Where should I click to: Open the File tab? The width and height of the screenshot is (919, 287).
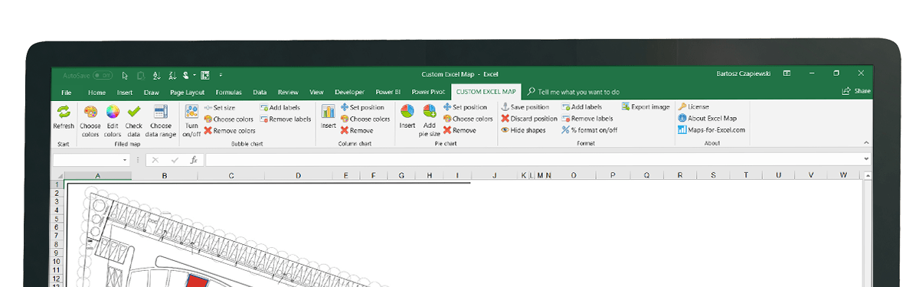click(66, 92)
